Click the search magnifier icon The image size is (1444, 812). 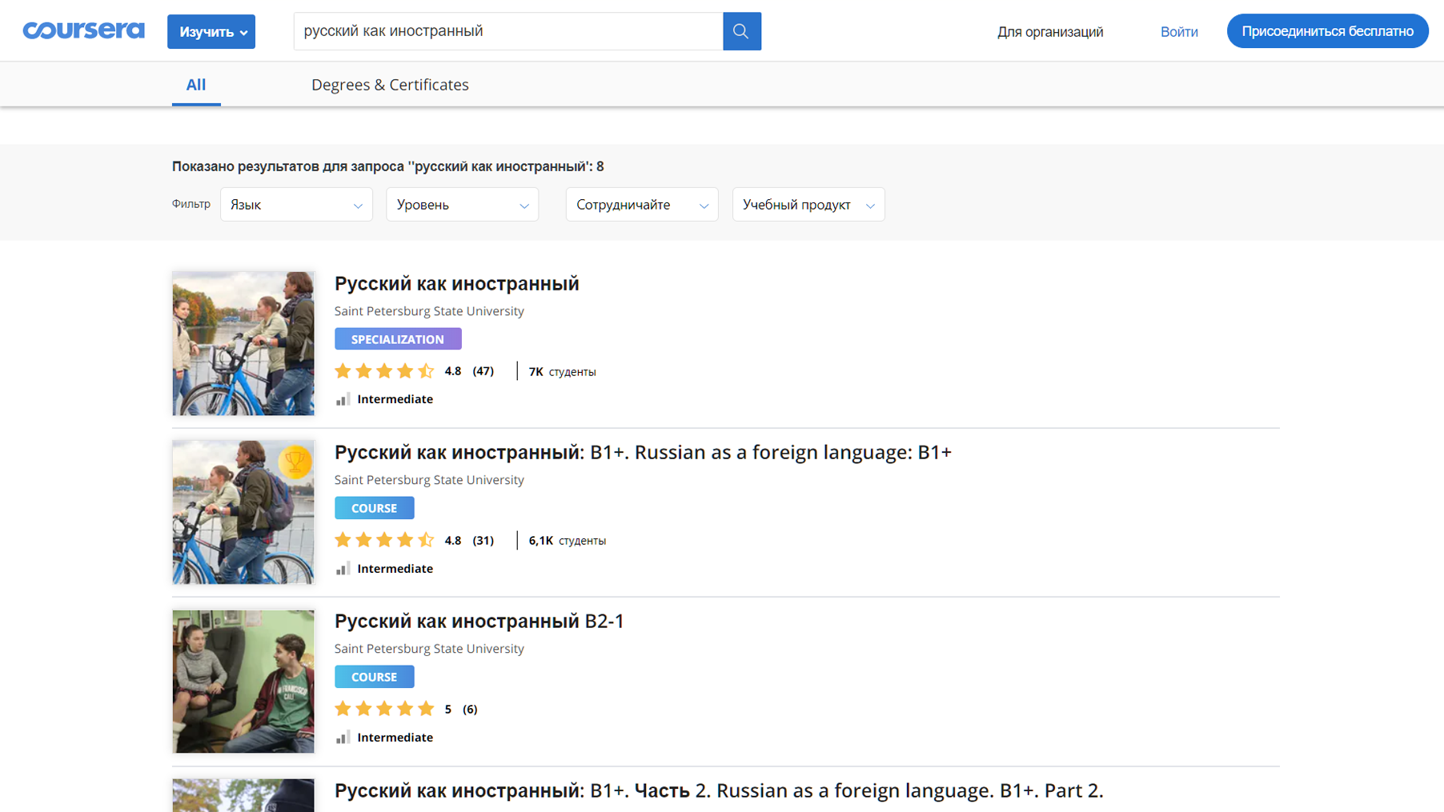[x=741, y=31]
